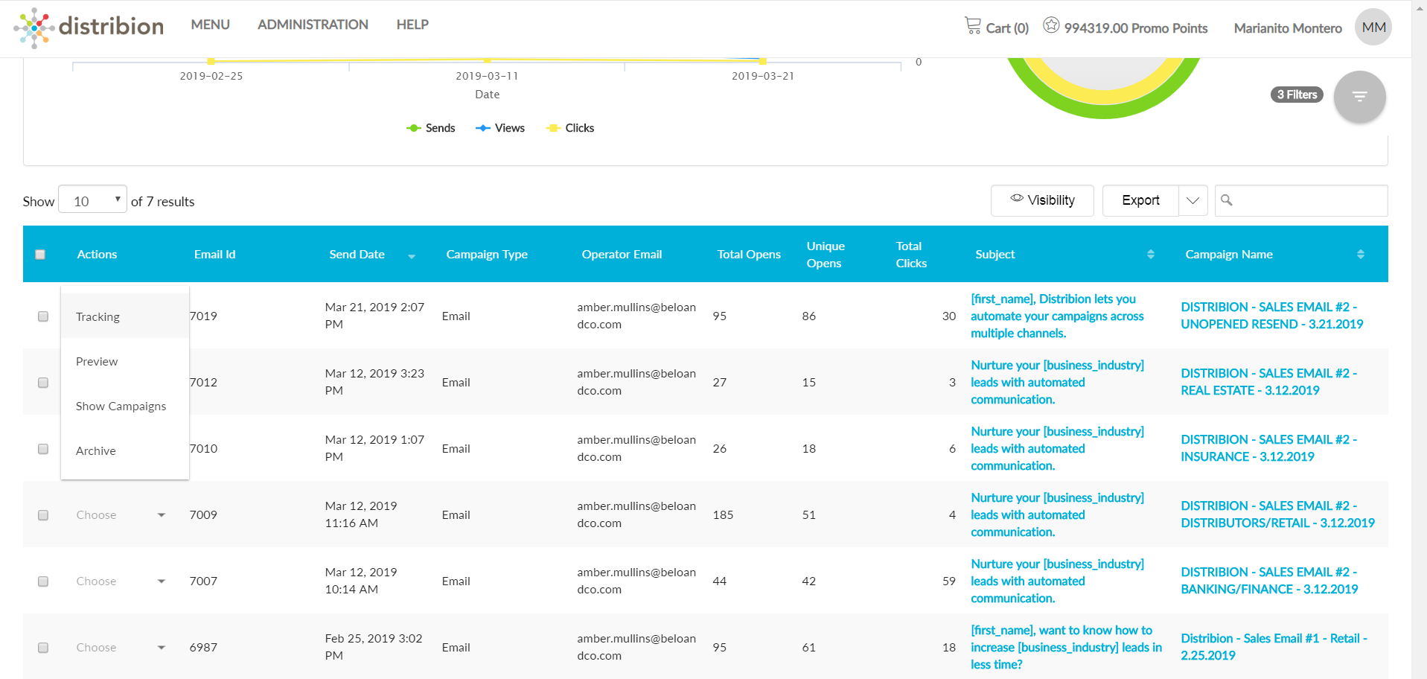Open subject link for email 6987

(1066, 647)
